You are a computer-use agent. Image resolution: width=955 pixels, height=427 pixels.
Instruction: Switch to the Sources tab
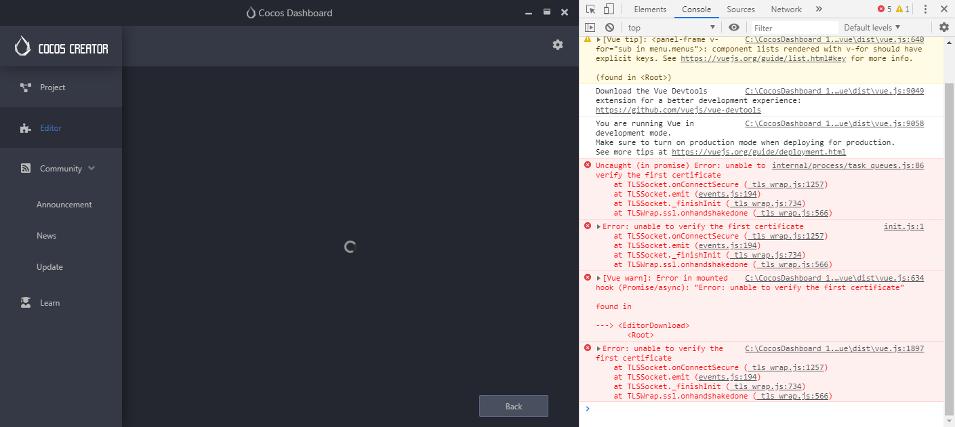tap(741, 9)
